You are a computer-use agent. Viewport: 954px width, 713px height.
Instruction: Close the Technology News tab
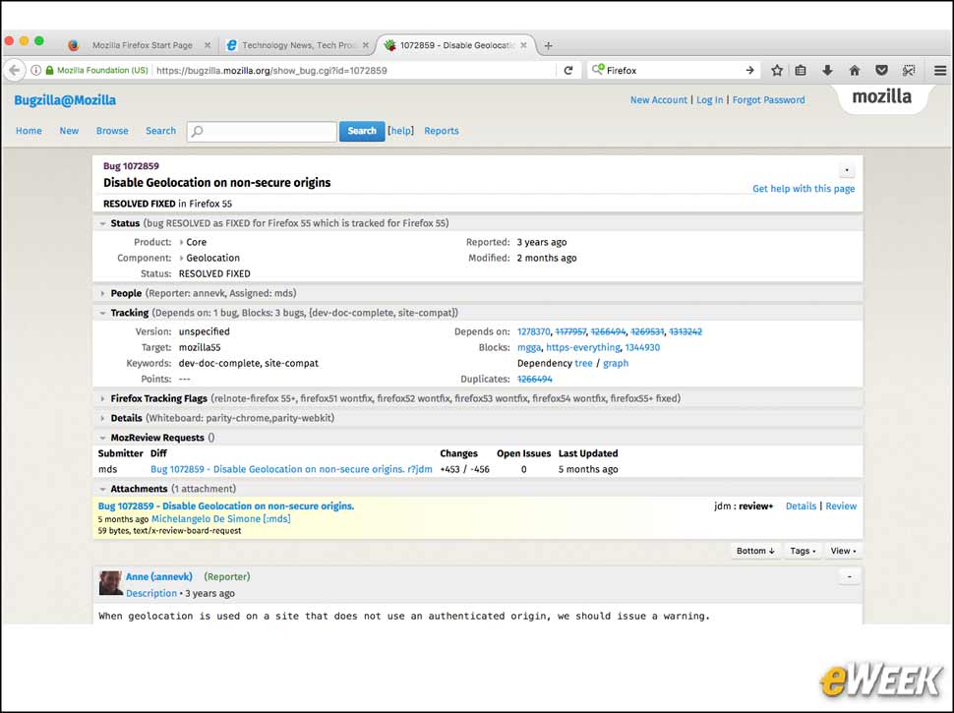point(366,45)
